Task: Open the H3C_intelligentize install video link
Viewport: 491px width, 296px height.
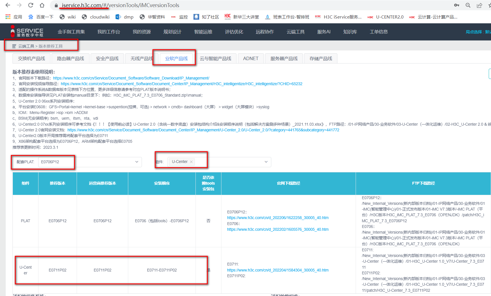Action: [x=182, y=84]
